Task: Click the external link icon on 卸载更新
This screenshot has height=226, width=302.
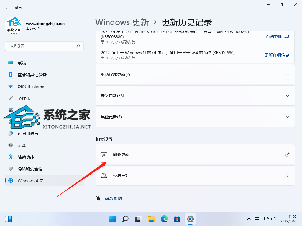Action: 287,154
